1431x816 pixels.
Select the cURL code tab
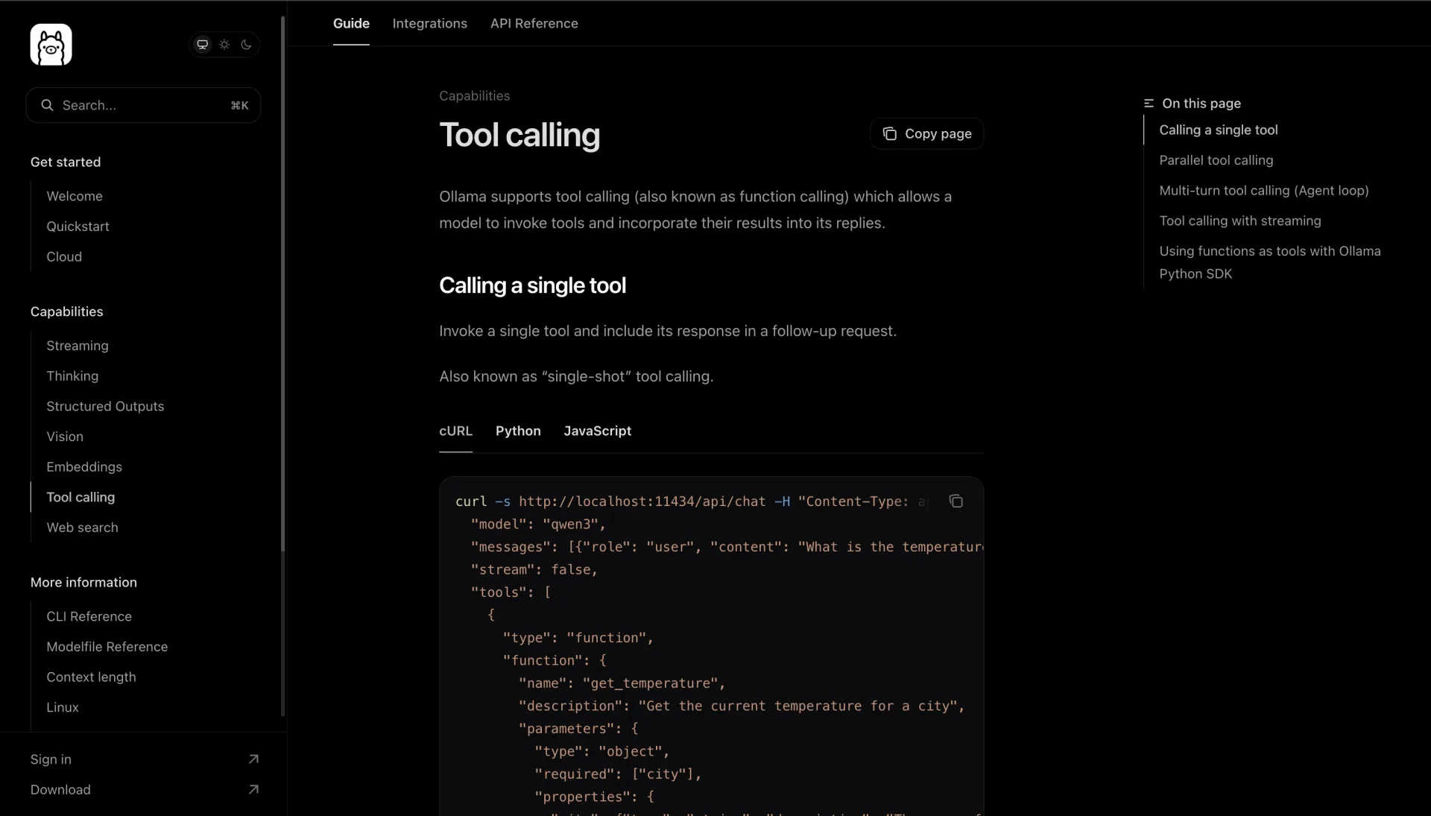[455, 431]
